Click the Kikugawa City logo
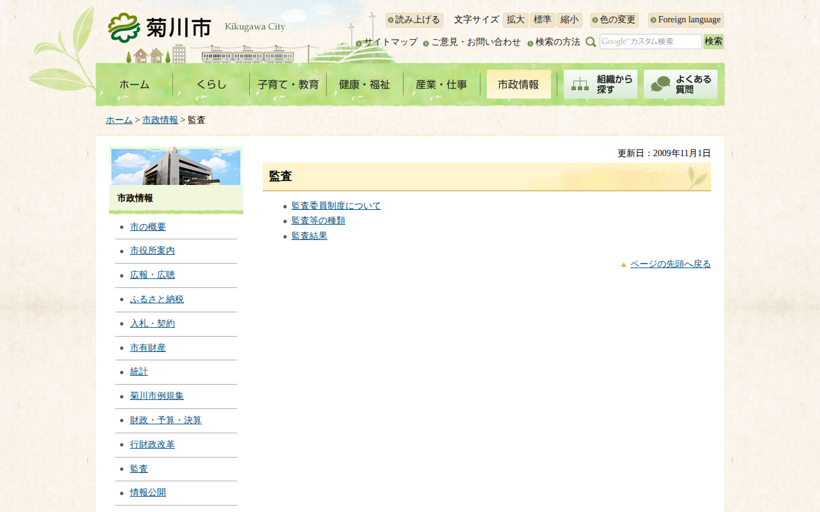 pos(196,28)
